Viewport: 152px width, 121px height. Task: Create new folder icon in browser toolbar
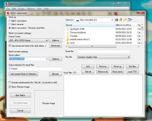tap(125, 20)
